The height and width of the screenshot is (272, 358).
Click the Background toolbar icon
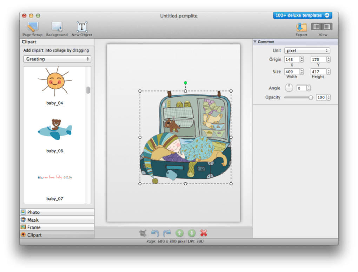(57, 27)
